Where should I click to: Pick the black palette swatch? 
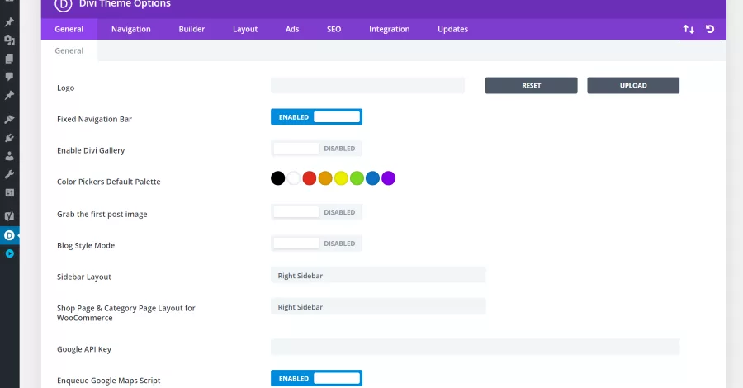277,178
